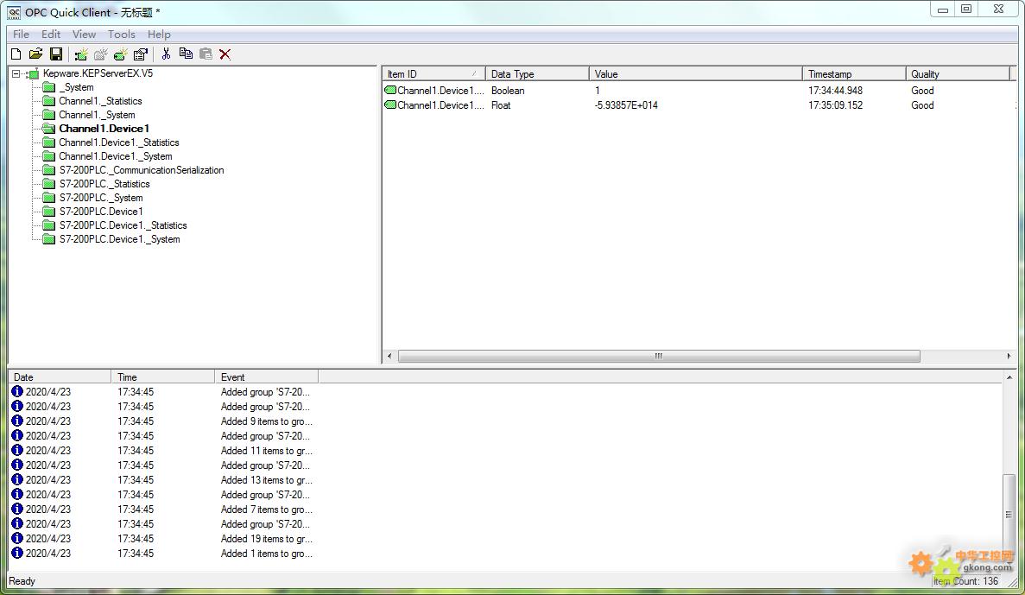
Task: Click the item list scroll-right arrow
Action: (x=1009, y=357)
